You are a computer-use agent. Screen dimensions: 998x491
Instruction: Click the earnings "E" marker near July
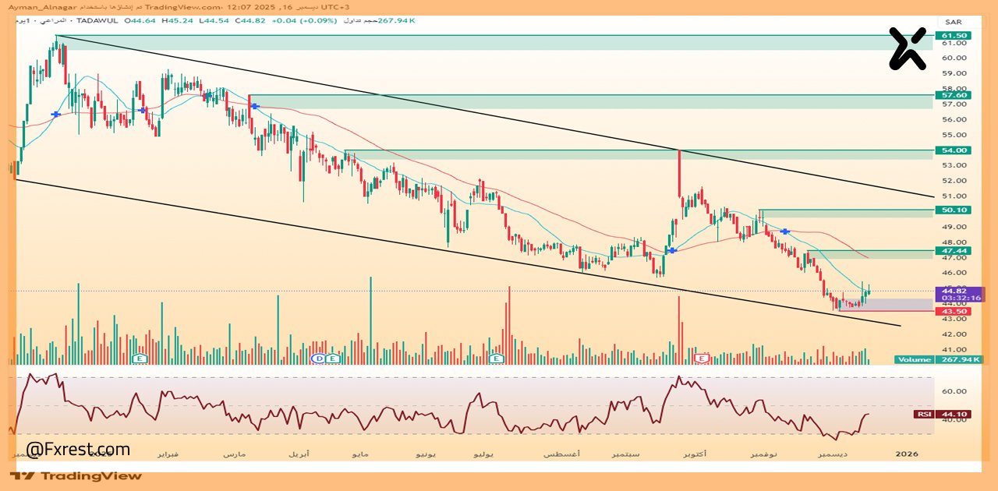click(495, 359)
